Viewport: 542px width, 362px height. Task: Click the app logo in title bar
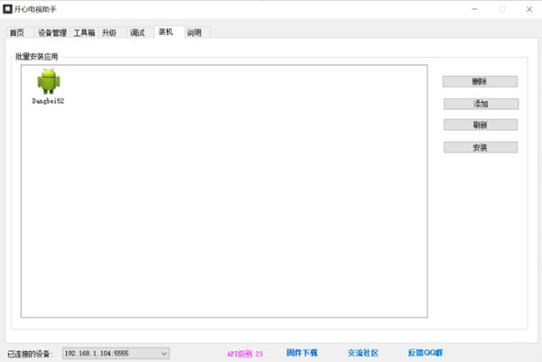point(7,9)
